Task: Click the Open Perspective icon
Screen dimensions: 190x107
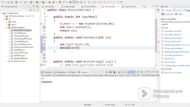Action: click(121, 2)
